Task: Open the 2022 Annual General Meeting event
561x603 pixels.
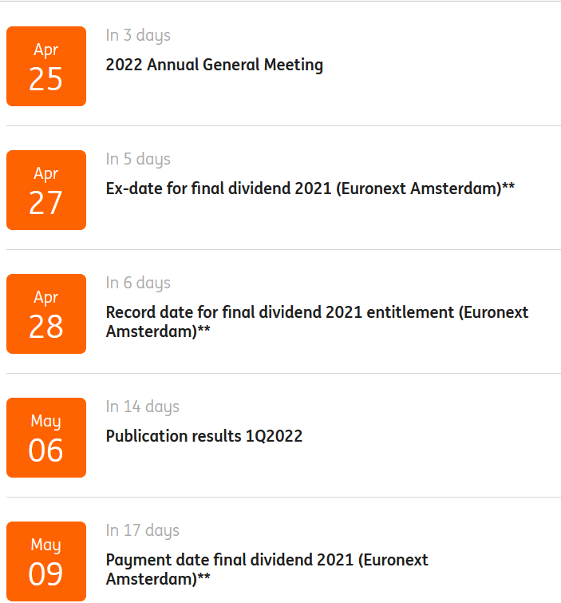Action: (214, 65)
